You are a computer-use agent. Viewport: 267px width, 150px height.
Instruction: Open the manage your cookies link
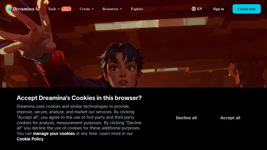[54, 134]
